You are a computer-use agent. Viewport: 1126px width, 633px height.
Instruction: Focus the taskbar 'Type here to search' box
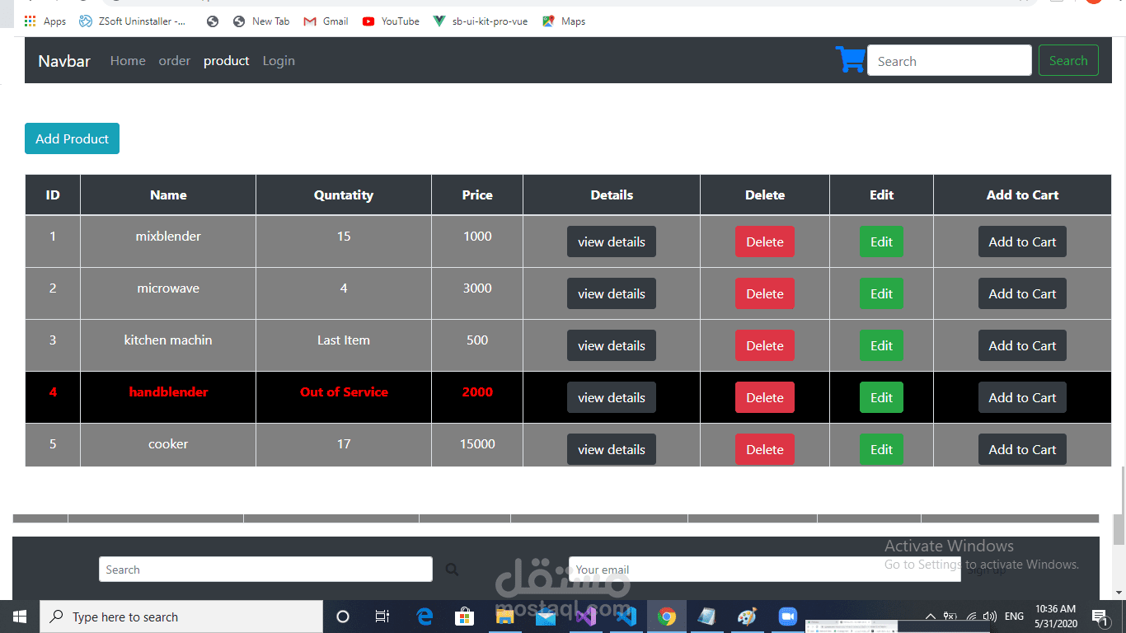click(x=181, y=617)
